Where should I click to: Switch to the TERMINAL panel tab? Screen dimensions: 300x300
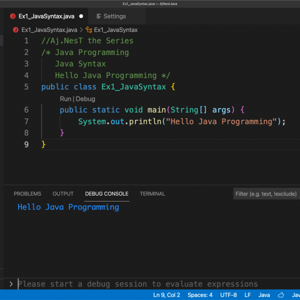(152, 194)
